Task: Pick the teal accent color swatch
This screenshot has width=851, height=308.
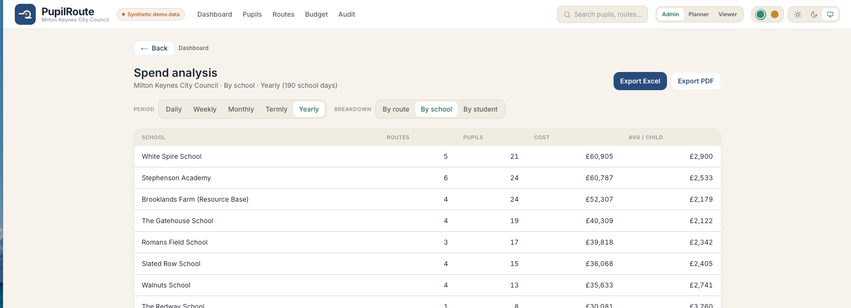Action: pos(761,14)
